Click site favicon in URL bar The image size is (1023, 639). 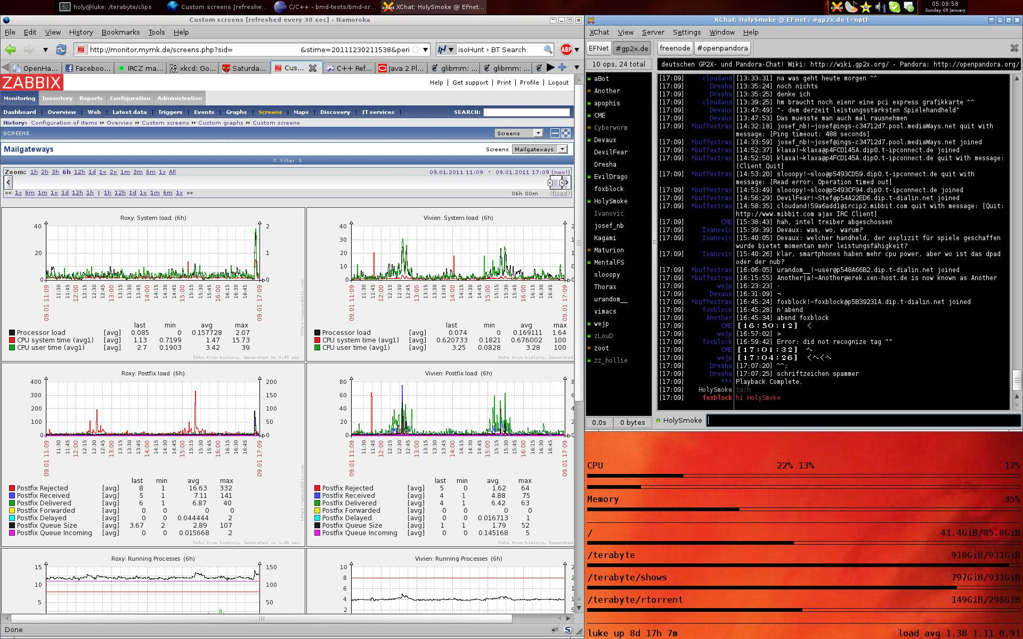(81, 50)
